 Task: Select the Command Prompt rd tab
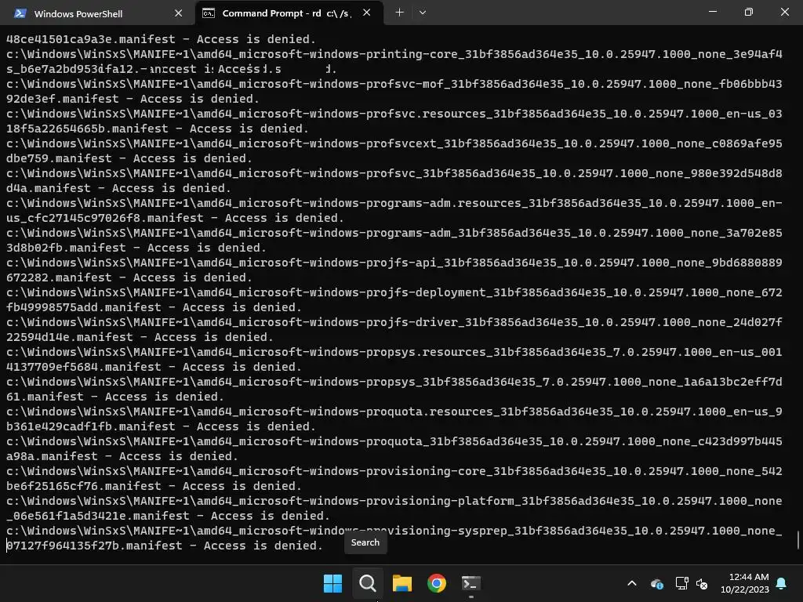(289, 13)
